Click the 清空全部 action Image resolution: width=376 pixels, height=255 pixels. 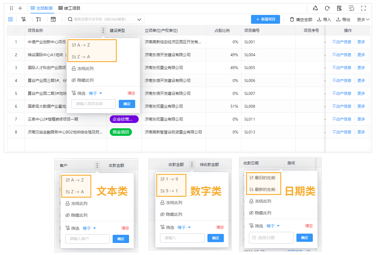point(300,19)
